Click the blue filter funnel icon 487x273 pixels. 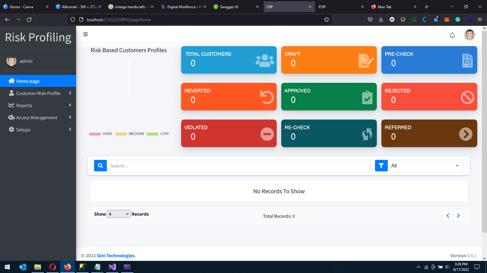click(x=381, y=166)
